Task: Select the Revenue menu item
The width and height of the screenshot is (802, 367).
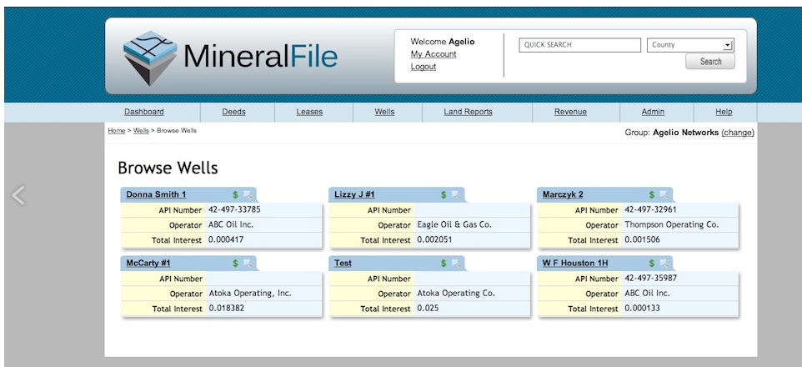Action: pyautogui.click(x=570, y=112)
